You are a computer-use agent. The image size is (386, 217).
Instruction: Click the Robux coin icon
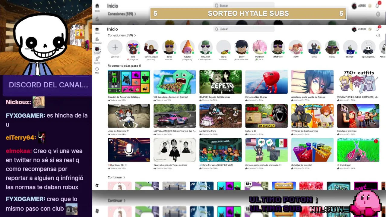click(370, 29)
